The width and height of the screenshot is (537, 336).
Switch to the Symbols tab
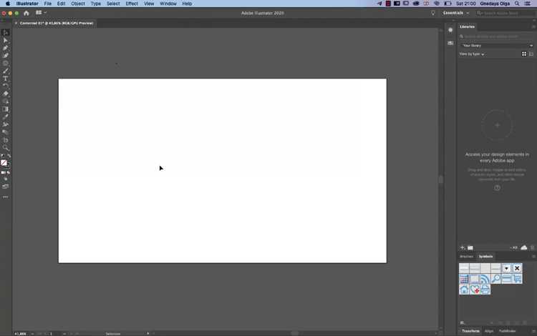click(x=485, y=257)
